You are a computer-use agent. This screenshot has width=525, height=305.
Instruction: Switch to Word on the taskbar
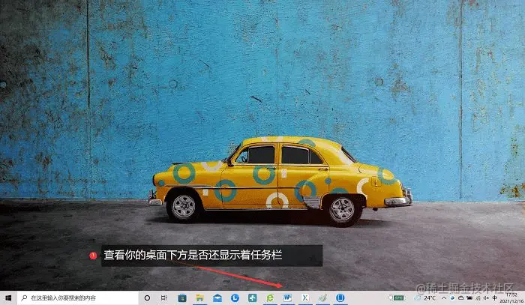click(287, 298)
